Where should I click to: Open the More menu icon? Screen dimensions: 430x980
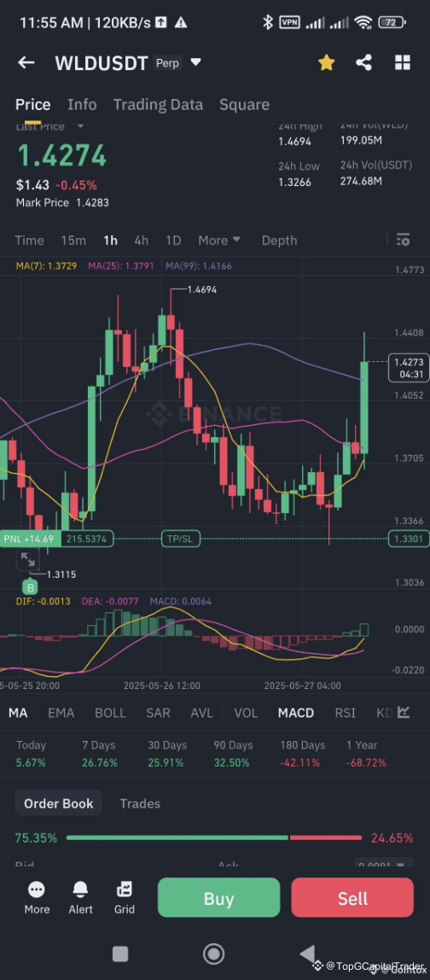click(x=37, y=898)
